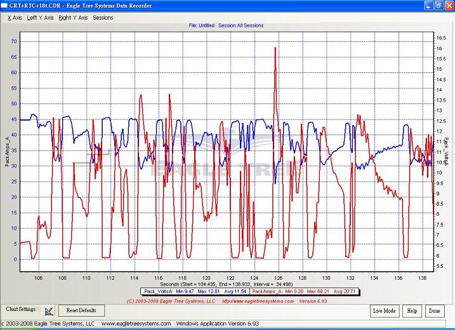455x330 pixels.
Task: Open the Sessions menu
Action: coord(103,18)
